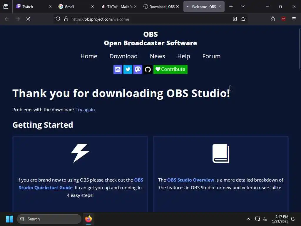
Task: Close the TikTok tab
Action: 135,6
